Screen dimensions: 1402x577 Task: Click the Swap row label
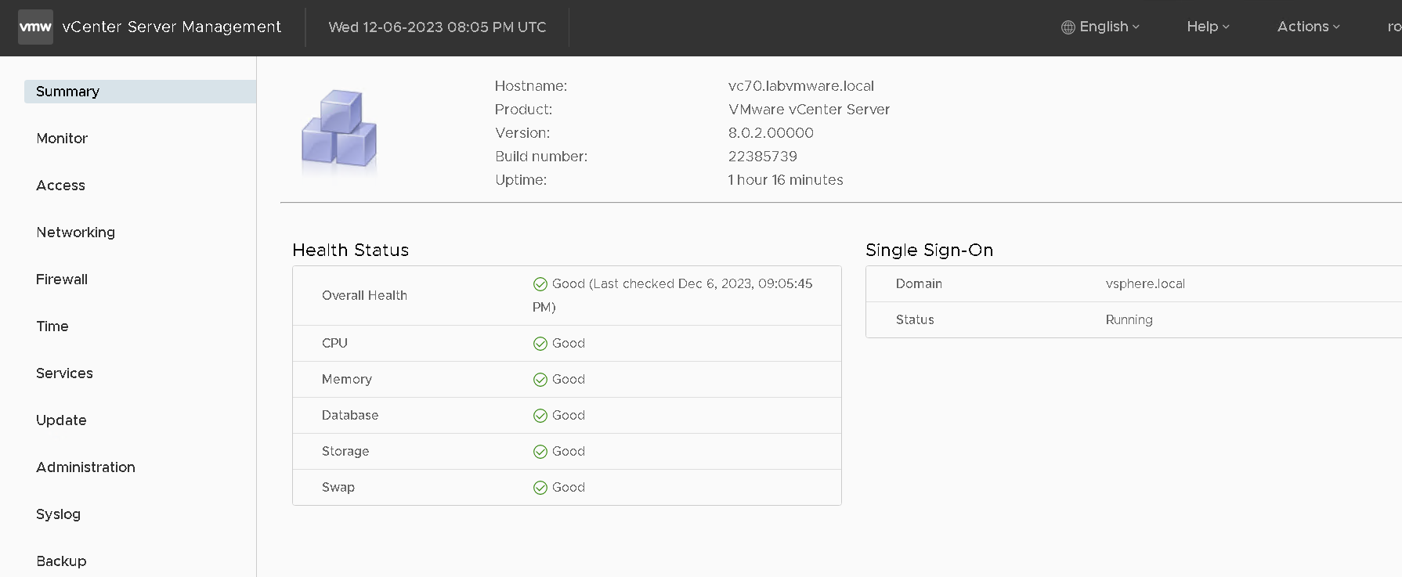(338, 488)
